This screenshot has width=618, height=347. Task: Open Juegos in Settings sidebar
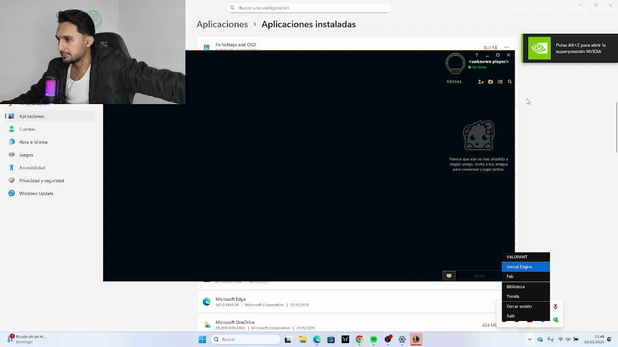(51, 155)
